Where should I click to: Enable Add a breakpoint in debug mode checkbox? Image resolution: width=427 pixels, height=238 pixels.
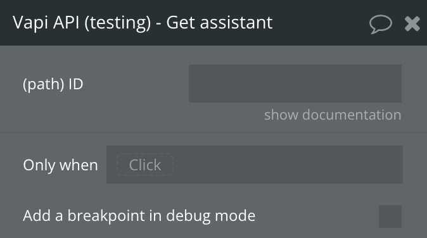pos(390,216)
